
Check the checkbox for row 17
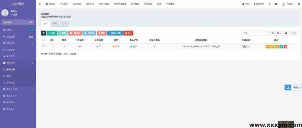[44, 46]
